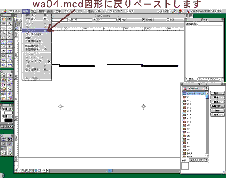
Task: Open the ファイル menu
Action: (x=15, y=11)
